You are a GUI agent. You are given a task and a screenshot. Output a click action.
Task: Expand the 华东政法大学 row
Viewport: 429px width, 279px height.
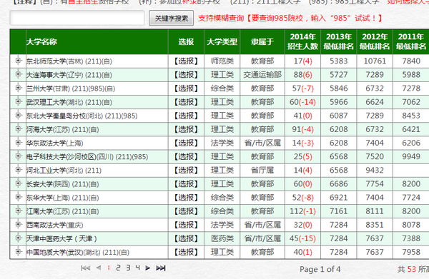19,143
